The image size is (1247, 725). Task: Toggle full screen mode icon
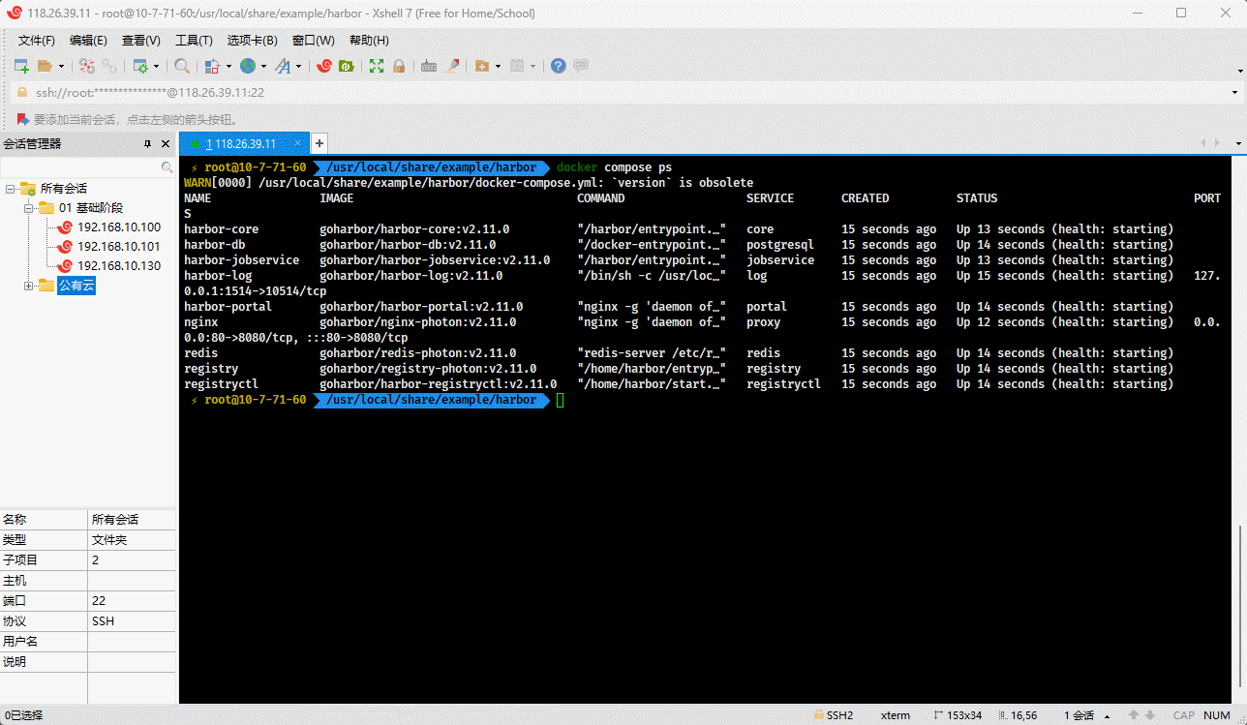tap(377, 66)
